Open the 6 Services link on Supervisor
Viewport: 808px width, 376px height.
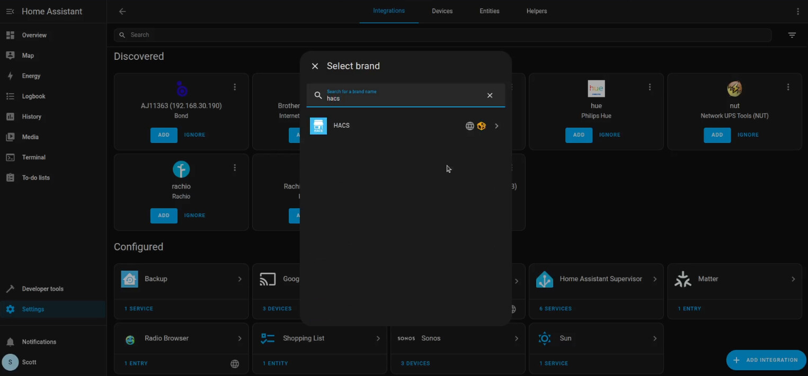coord(555,309)
